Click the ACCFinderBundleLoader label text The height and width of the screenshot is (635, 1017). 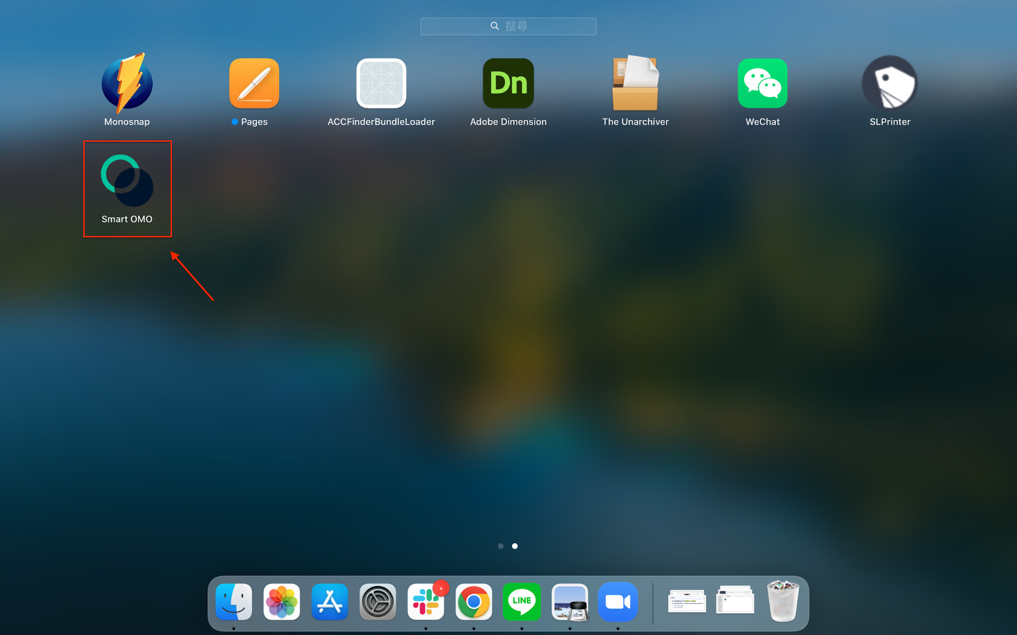[x=381, y=122]
